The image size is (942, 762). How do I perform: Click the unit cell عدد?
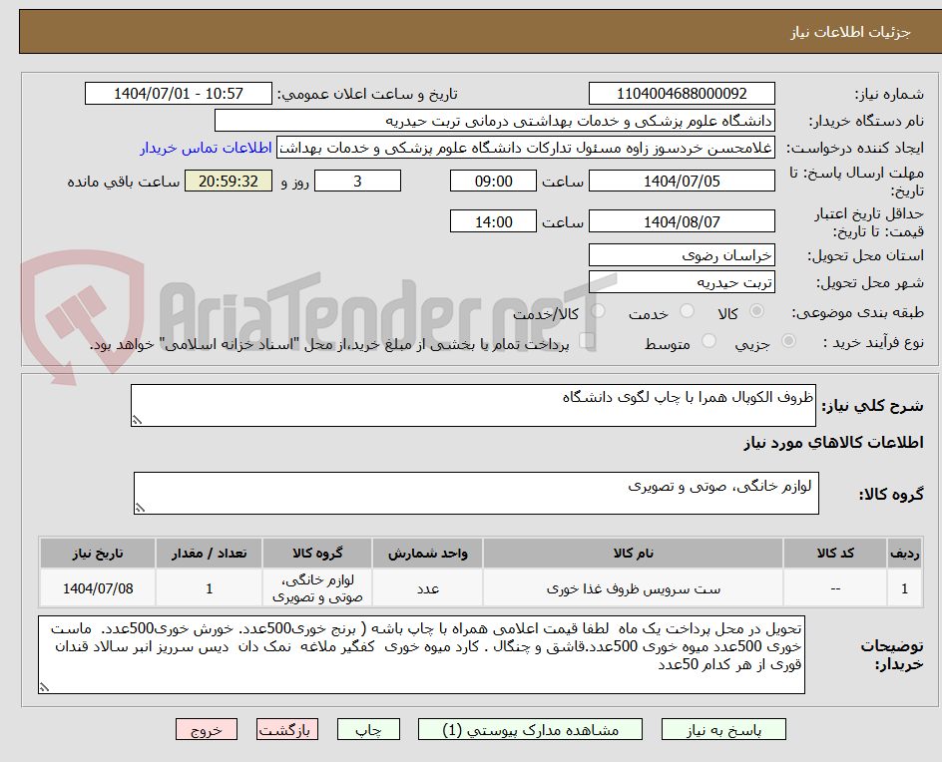click(x=428, y=588)
